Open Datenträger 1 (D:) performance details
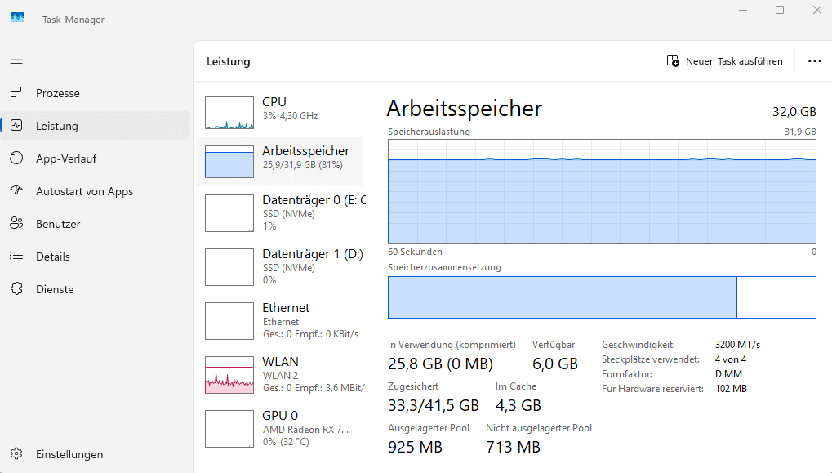This screenshot has height=473, width=832. tap(286, 266)
